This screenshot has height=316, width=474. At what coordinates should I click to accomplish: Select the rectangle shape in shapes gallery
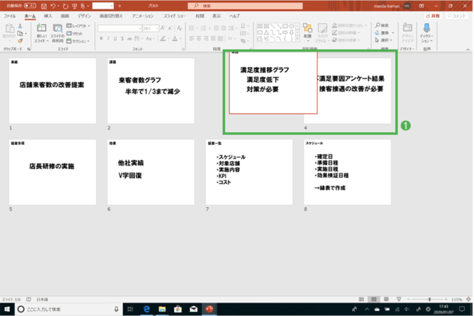(x=285, y=26)
